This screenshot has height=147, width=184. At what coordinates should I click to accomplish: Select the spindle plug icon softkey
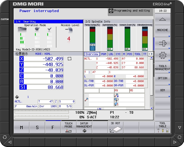click(x=162, y=43)
